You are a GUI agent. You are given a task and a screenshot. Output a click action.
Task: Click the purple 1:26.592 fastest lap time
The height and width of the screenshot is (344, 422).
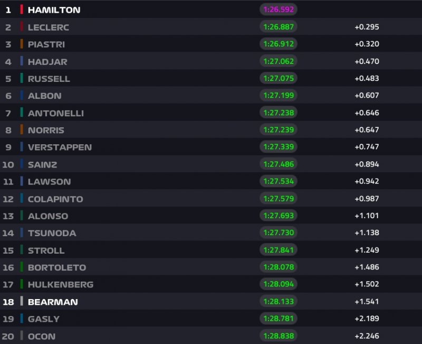278,10
